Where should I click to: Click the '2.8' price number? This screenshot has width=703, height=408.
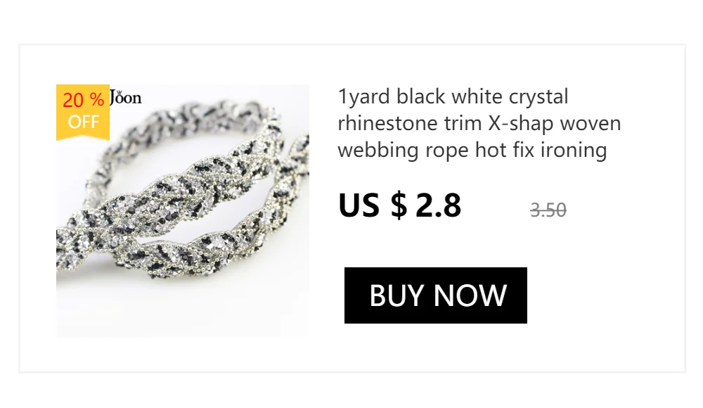438,205
